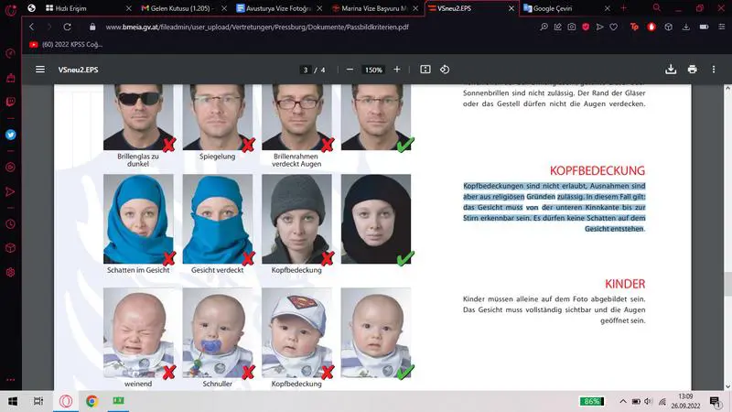Rotate the PDF page counterclockwise
Screen dimensions: 732x412
tap(445, 70)
